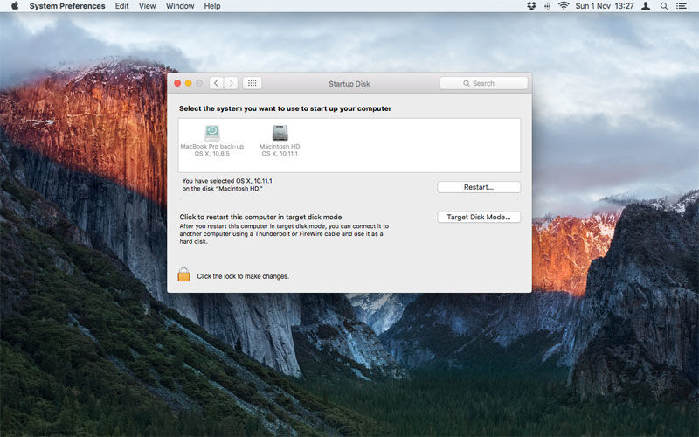Select the MacBook Pro back-up disk
699x437 pixels.
tap(212, 141)
